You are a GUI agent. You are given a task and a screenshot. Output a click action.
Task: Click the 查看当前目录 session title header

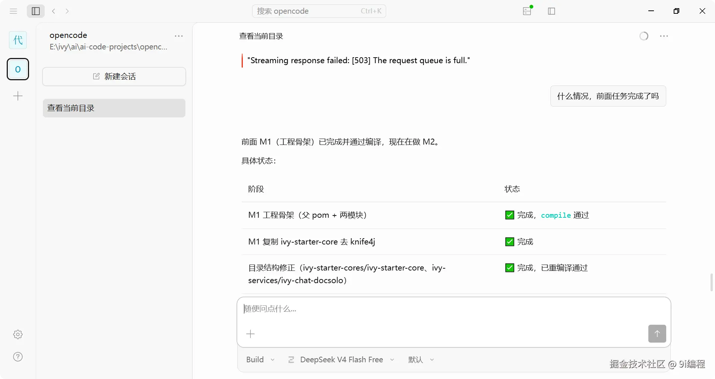click(x=261, y=36)
